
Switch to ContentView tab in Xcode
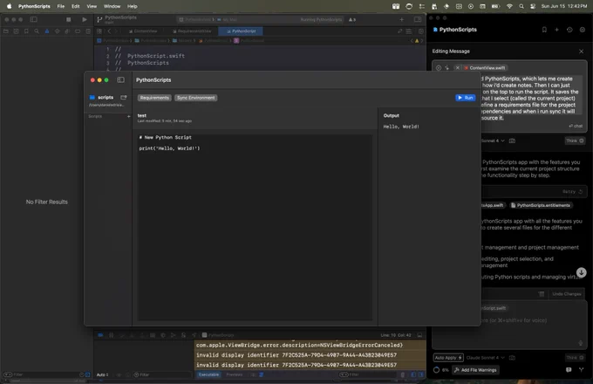click(143, 31)
